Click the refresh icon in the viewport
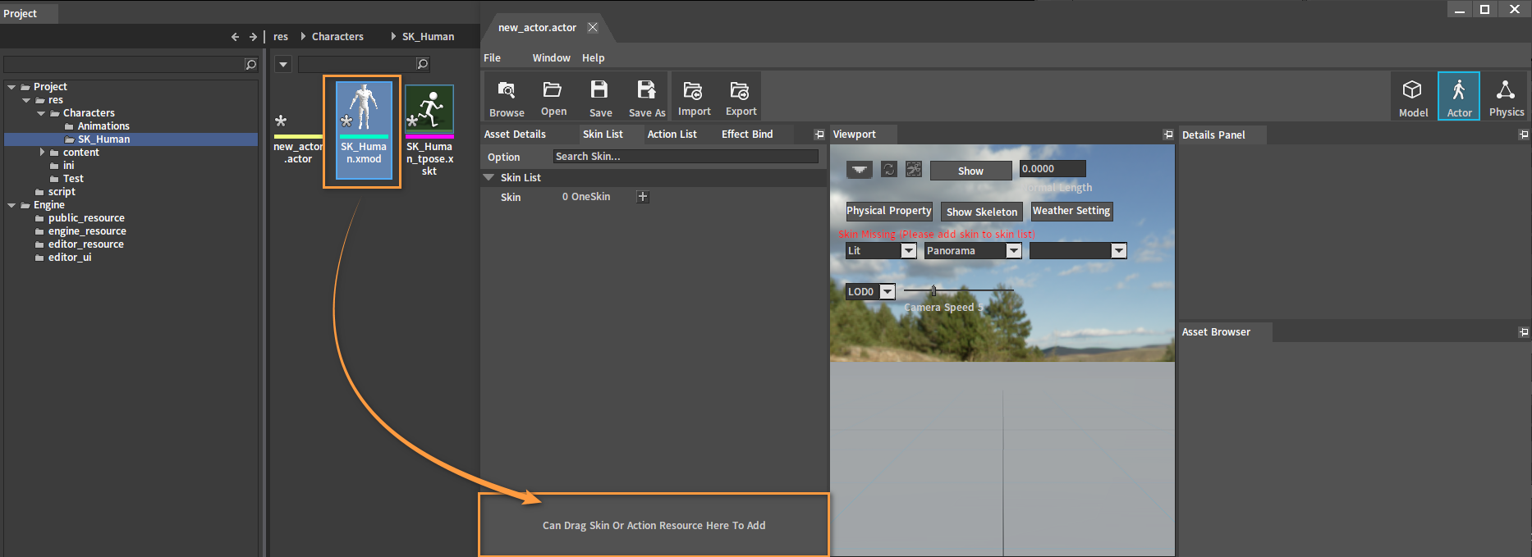1532x557 pixels. tap(888, 169)
